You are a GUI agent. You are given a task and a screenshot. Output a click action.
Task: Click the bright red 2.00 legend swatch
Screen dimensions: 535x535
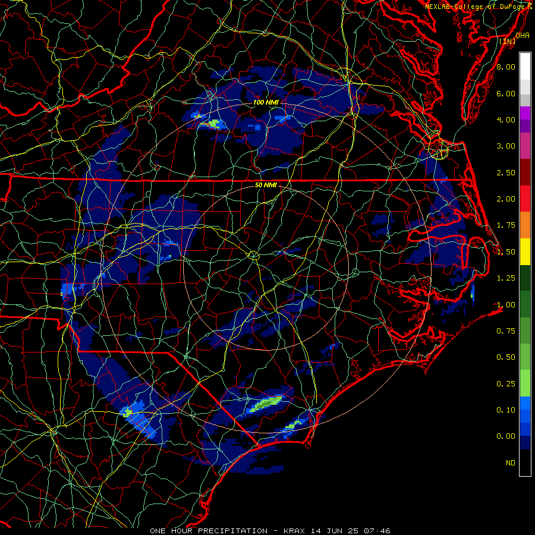pos(525,199)
